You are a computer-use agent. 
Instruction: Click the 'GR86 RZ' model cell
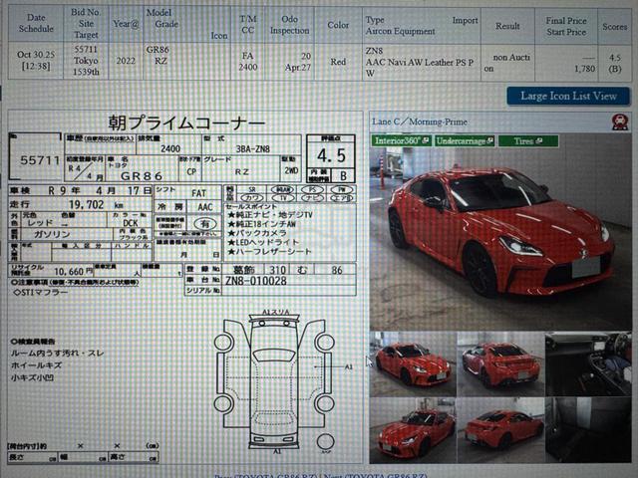pyautogui.click(x=186, y=61)
